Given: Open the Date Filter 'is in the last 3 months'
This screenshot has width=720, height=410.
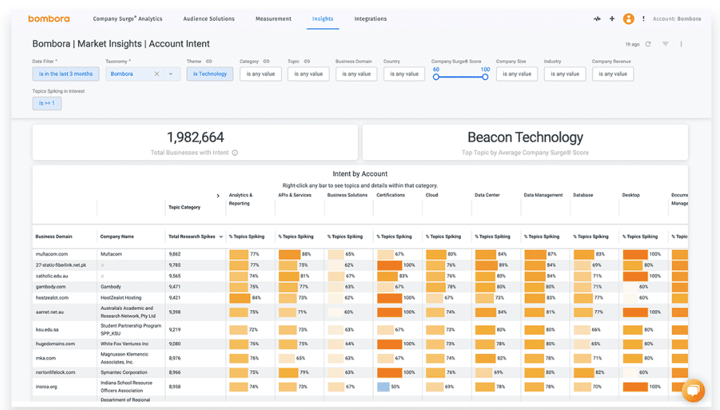Looking at the screenshot, I should point(66,74).
